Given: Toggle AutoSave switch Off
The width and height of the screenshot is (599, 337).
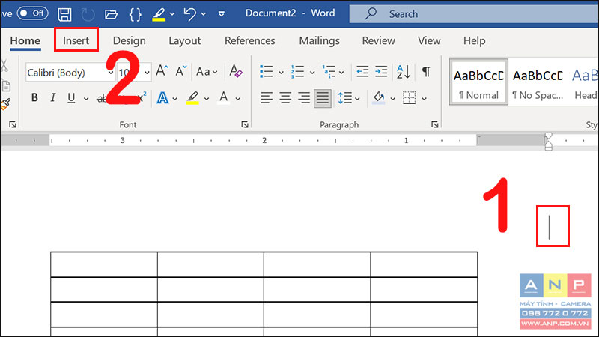Looking at the screenshot, I should click(x=32, y=13).
